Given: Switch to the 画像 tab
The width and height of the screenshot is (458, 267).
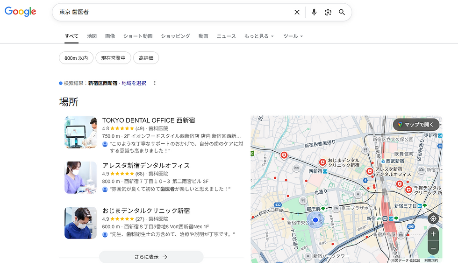Looking at the screenshot, I should [x=110, y=36].
